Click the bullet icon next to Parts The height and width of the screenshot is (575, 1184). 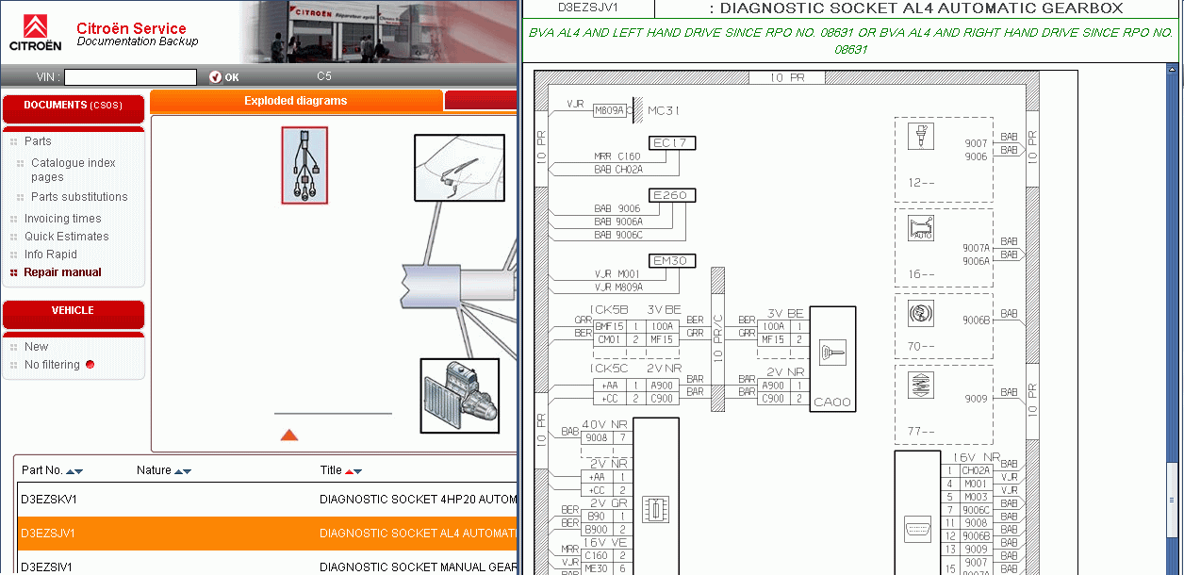(14, 141)
